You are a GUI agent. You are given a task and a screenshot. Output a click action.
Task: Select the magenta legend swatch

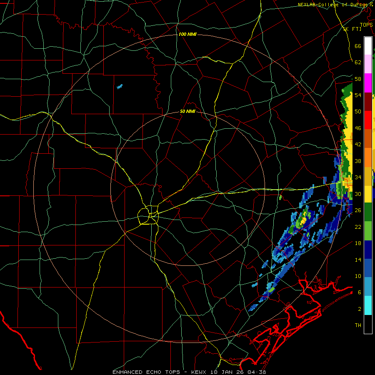pyautogui.click(x=368, y=83)
